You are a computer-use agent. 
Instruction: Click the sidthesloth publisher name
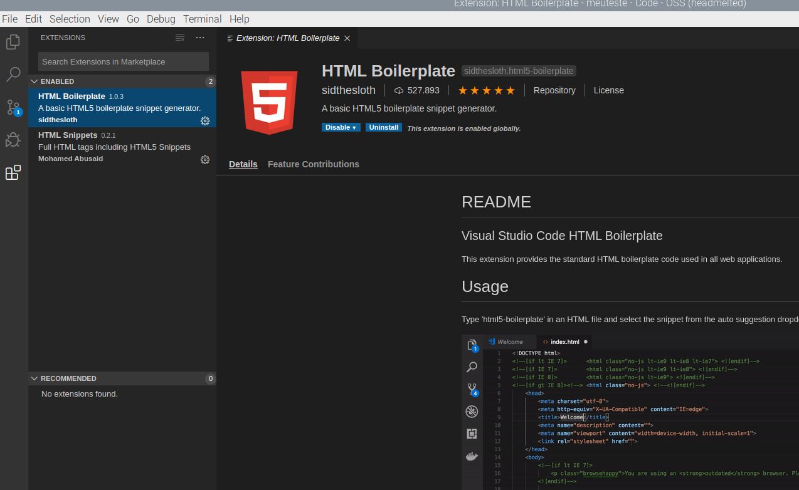pos(349,90)
